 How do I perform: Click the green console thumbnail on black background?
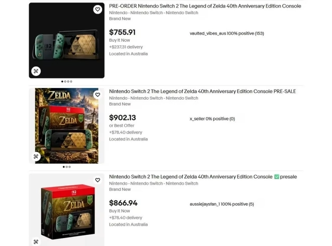point(67,40)
